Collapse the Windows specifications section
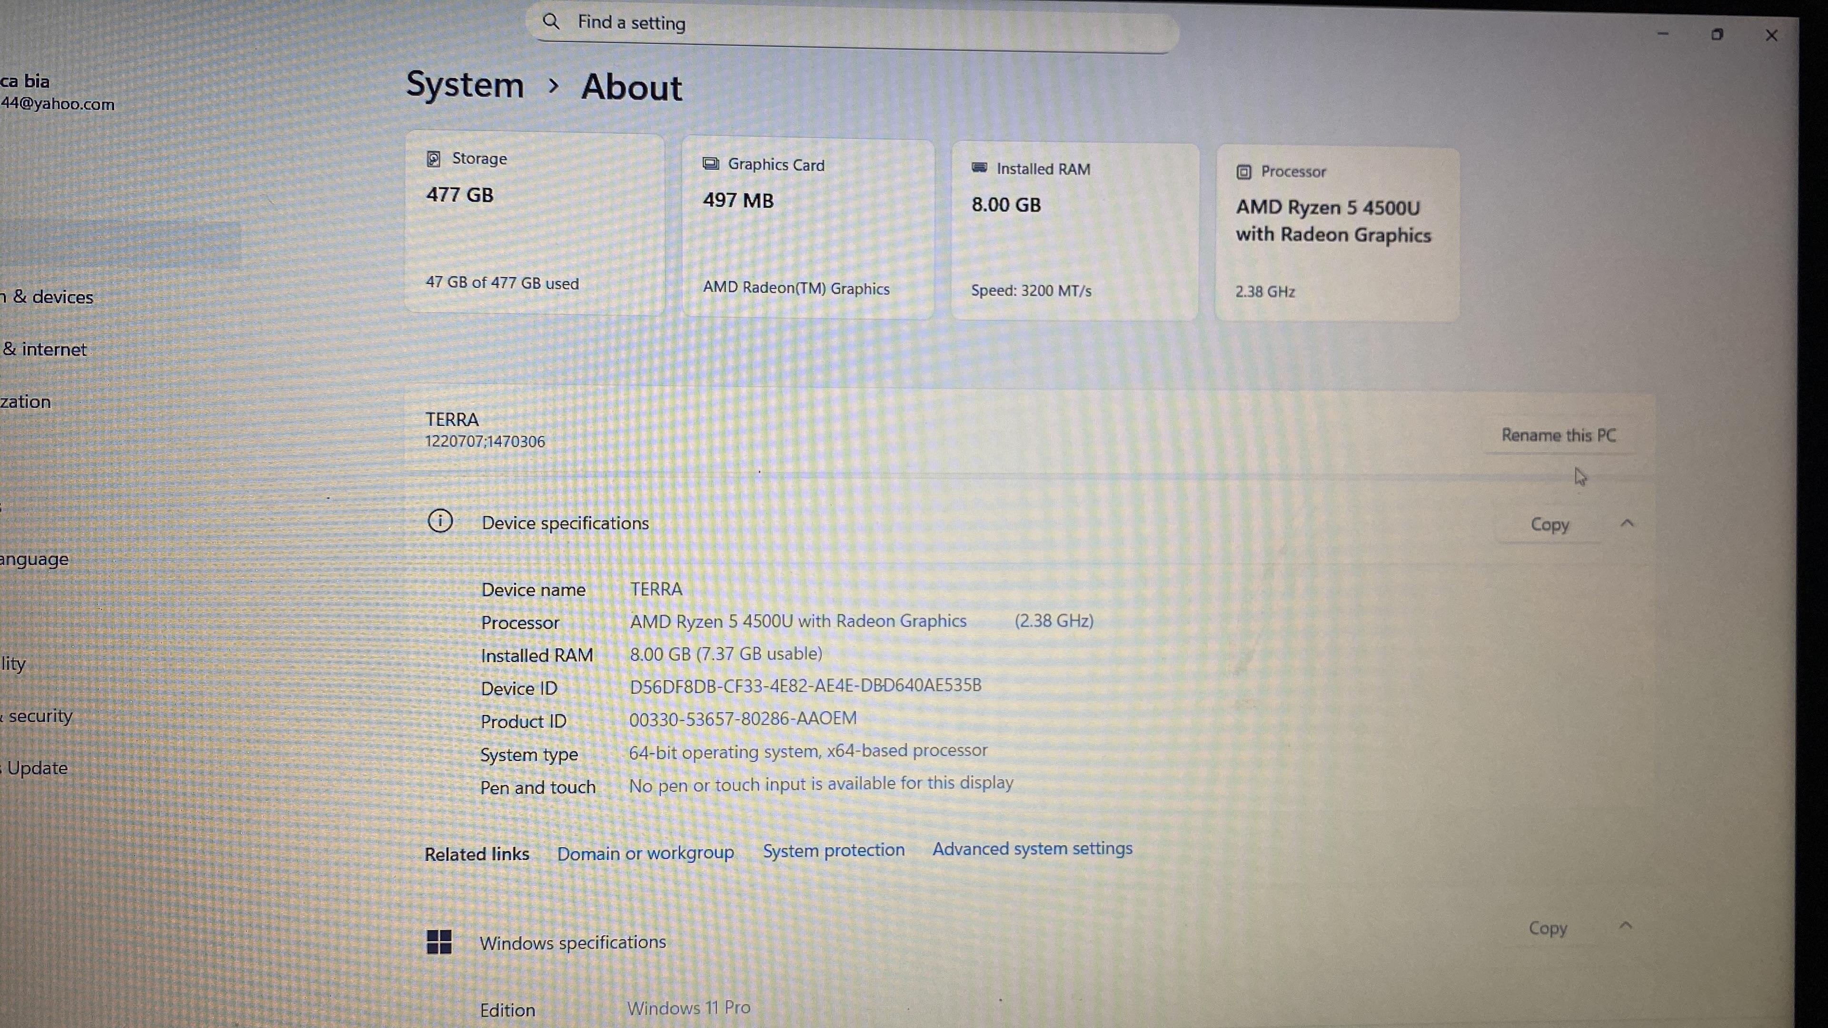Image resolution: width=1828 pixels, height=1028 pixels. point(1626,926)
